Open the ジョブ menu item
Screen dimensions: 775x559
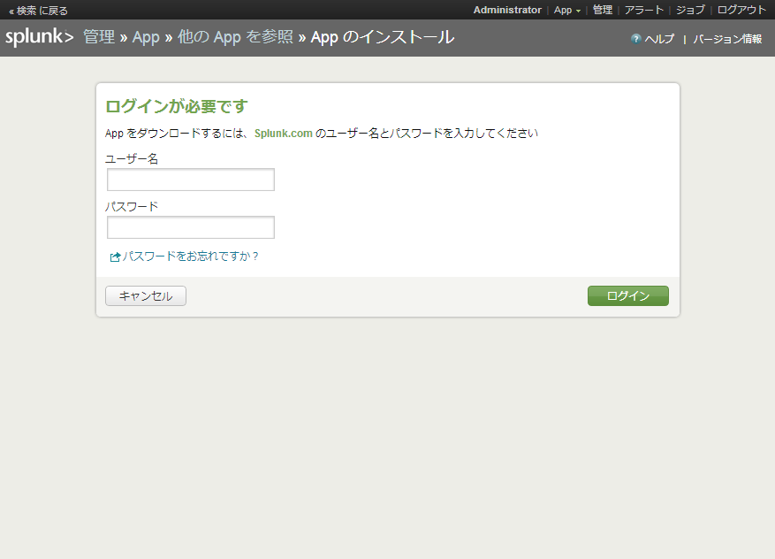(690, 10)
